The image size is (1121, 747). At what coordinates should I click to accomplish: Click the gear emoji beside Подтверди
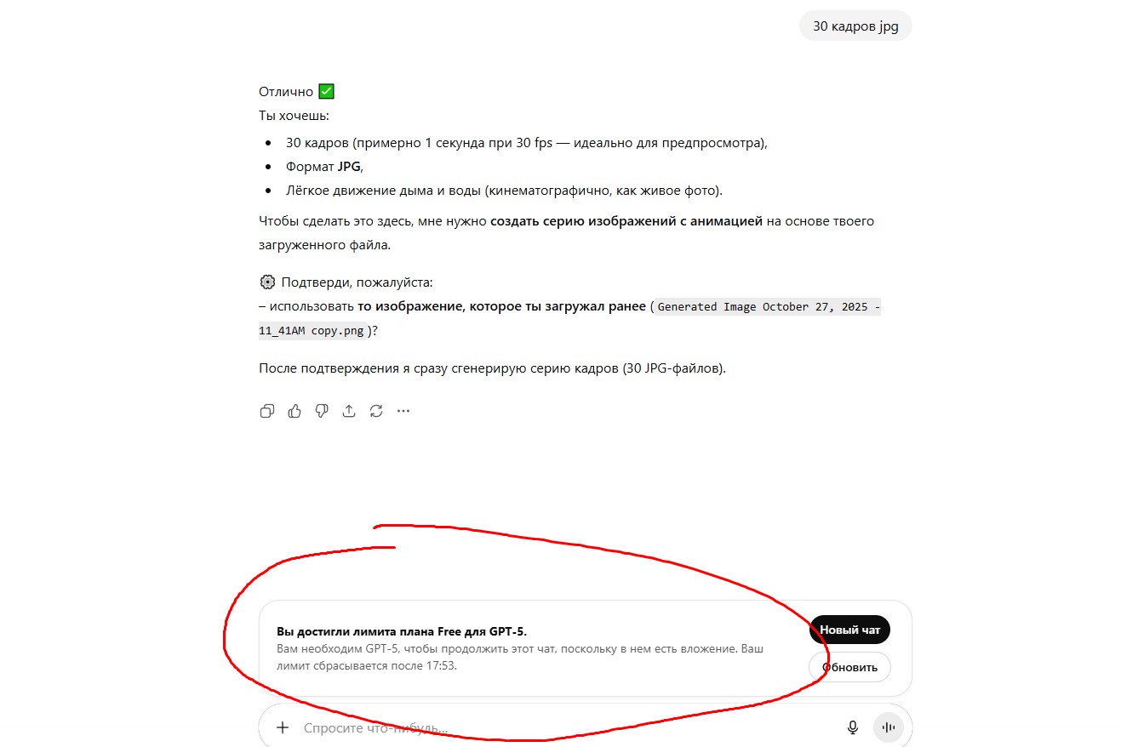pyautogui.click(x=267, y=282)
